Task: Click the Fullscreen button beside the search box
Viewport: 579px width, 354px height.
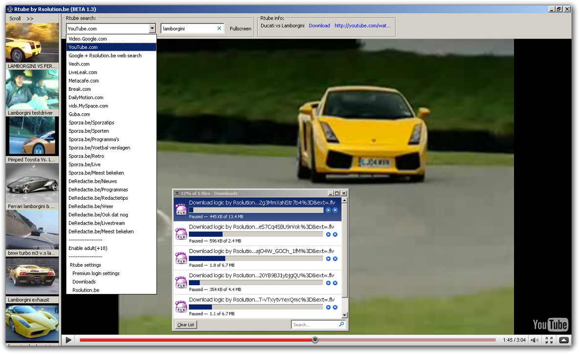Action: (241, 29)
